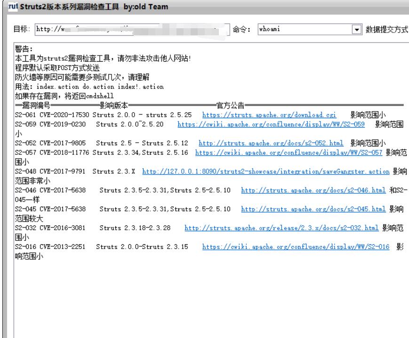Click the text 'S2-045 CVE-2017-5638'

pyautogui.click(x=50, y=209)
